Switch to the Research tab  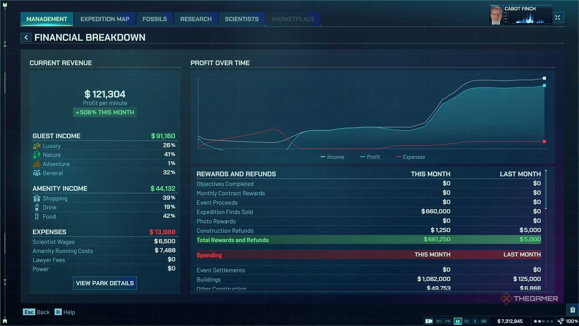(x=196, y=19)
